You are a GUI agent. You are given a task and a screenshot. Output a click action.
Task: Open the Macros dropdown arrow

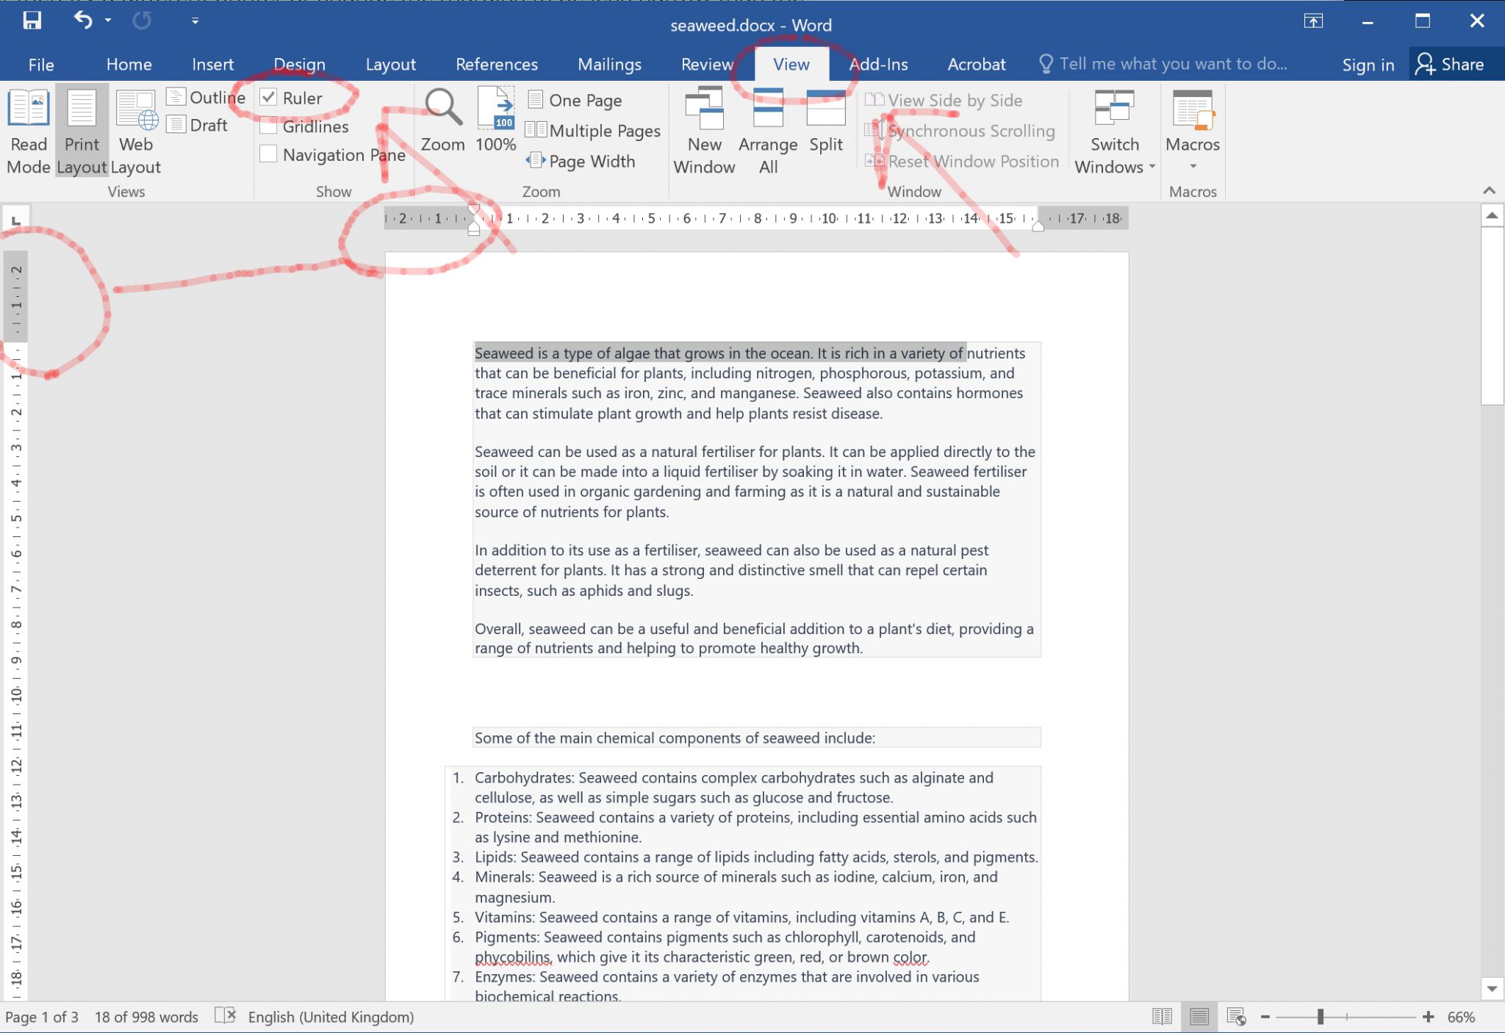point(1192,166)
